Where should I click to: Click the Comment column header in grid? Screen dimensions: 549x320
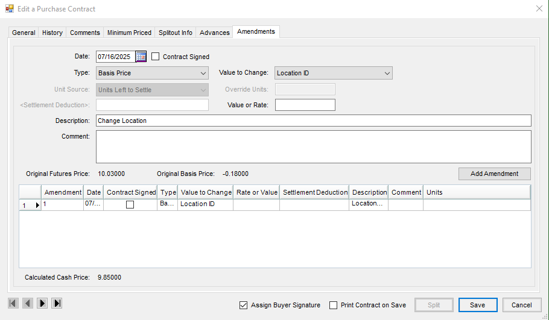pyautogui.click(x=406, y=192)
